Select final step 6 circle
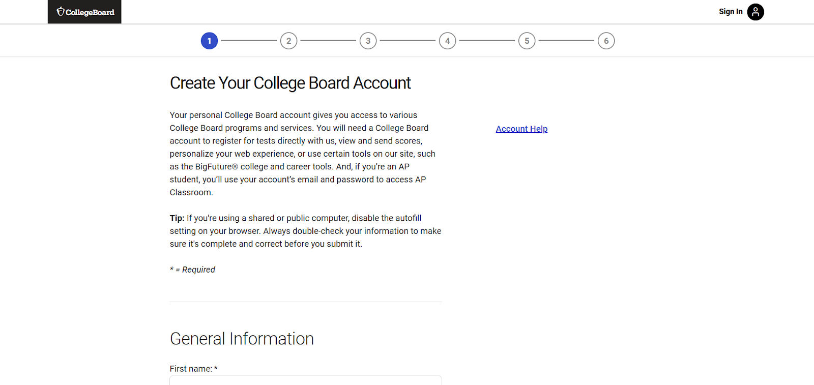The image size is (814, 385). point(606,41)
